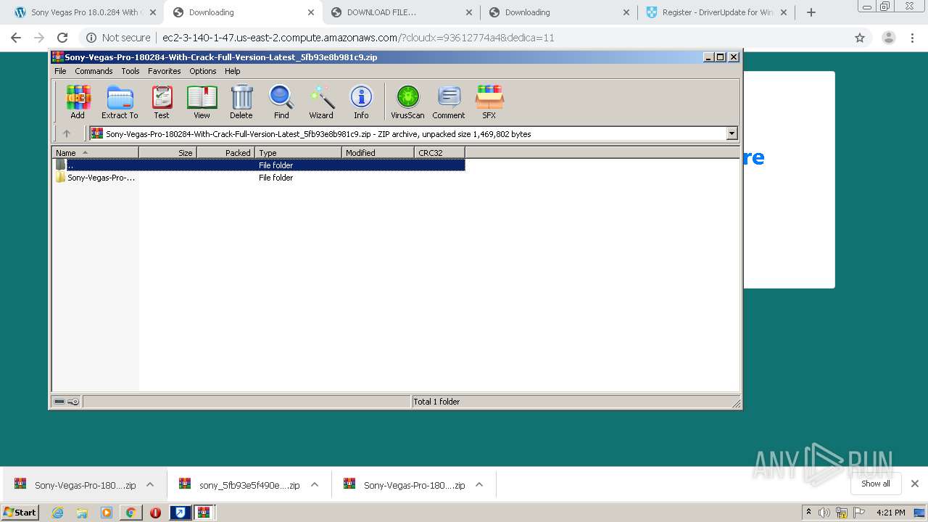Click the 4:21 PM system clock

(x=890, y=513)
